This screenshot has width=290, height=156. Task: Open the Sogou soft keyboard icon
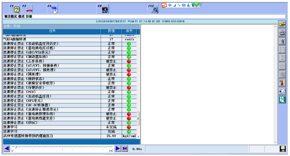pyautogui.click(x=184, y=5)
